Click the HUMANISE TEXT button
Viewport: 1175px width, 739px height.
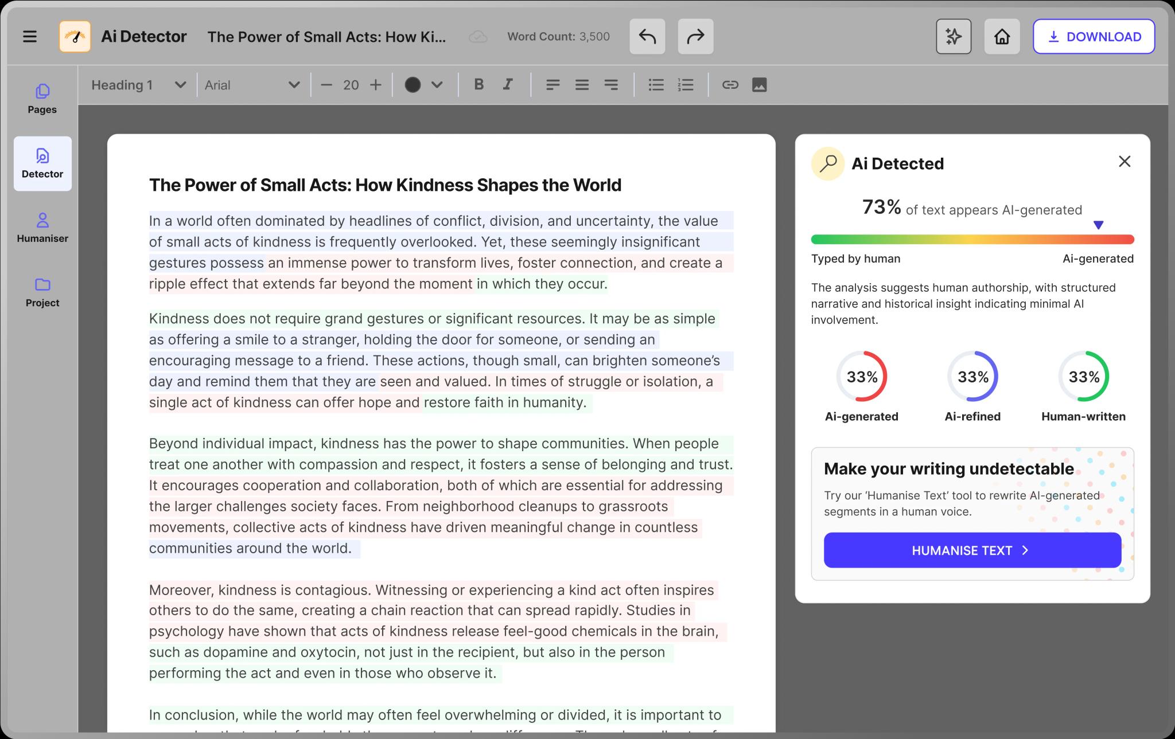tap(972, 550)
